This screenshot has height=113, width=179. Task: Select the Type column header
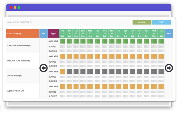pyautogui.click(x=53, y=33)
